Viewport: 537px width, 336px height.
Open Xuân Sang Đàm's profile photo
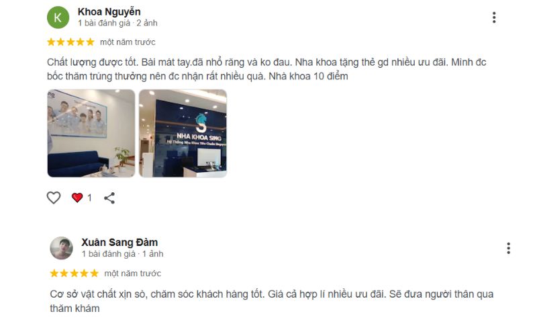pos(61,248)
